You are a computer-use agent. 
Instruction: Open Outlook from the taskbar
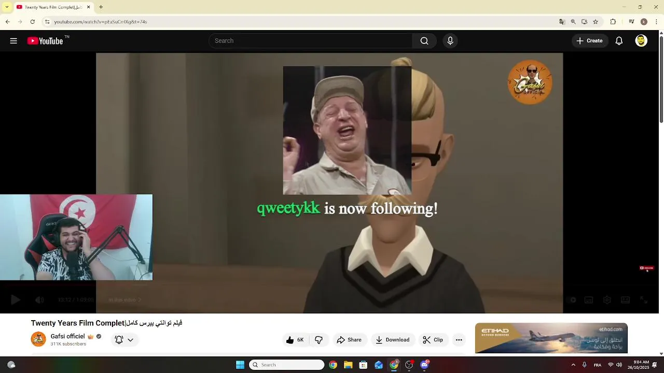click(x=379, y=365)
